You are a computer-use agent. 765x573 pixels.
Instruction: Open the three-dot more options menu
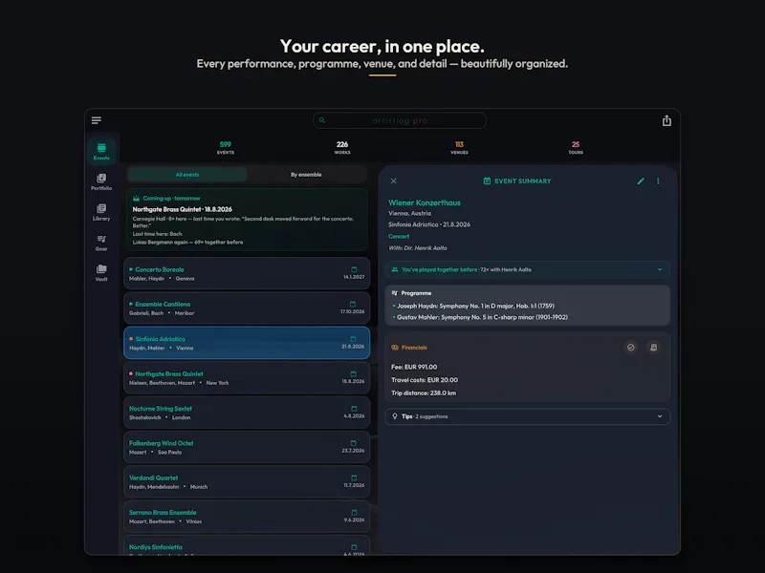(x=658, y=180)
